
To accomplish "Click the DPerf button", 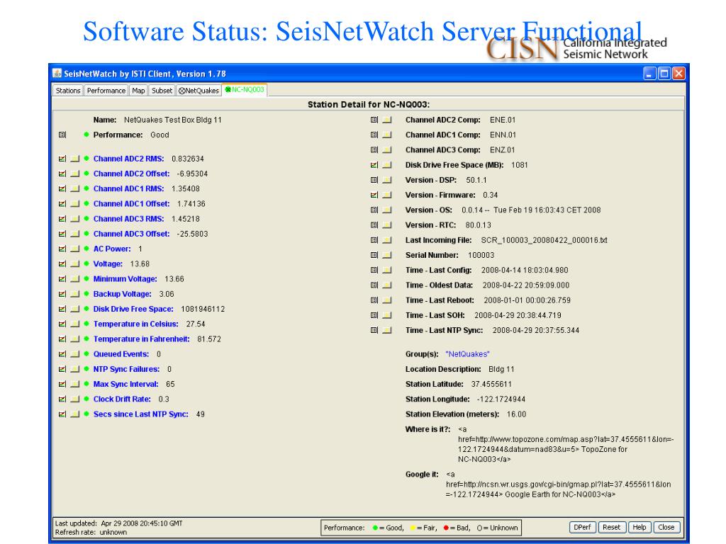I will [x=583, y=527].
